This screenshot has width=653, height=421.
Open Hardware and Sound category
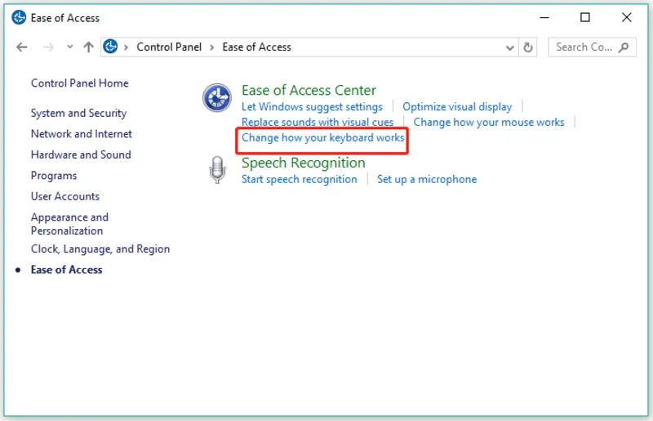coord(81,155)
